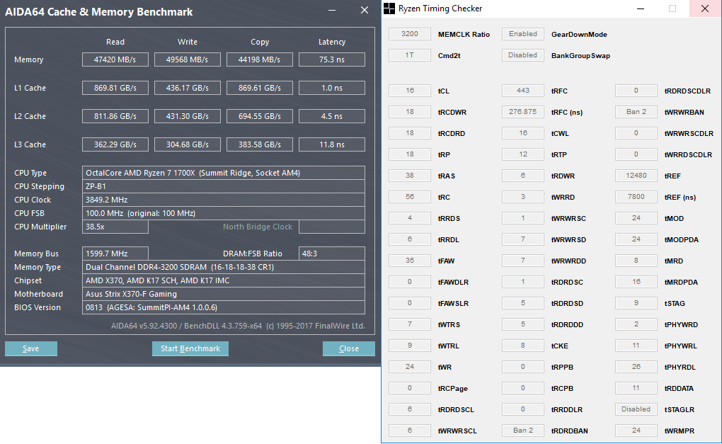Click Start Benchmark button
Image resolution: width=722 pixels, height=444 pixels.
tap(190, 348)
